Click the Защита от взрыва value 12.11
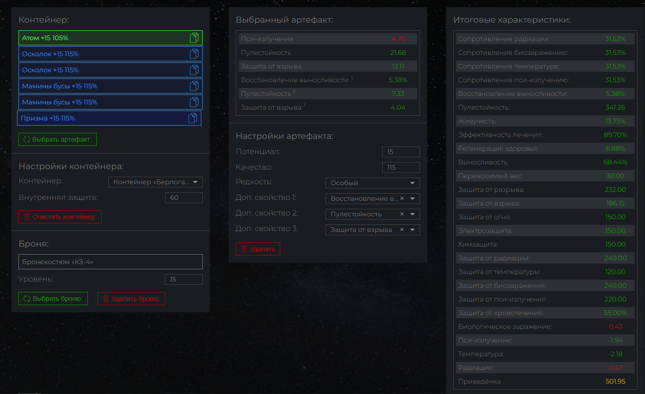Viewport: 645px width, 394px height. point(398,67)
